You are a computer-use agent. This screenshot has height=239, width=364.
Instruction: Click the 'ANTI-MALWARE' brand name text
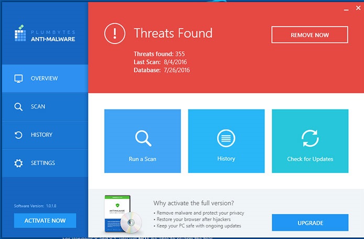53,39
